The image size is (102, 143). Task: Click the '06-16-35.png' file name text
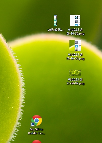click(75, 34)
